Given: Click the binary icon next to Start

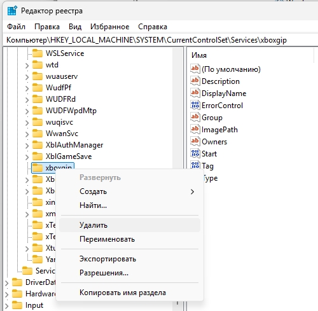Looking at the screenshot, I should [195, 153].
